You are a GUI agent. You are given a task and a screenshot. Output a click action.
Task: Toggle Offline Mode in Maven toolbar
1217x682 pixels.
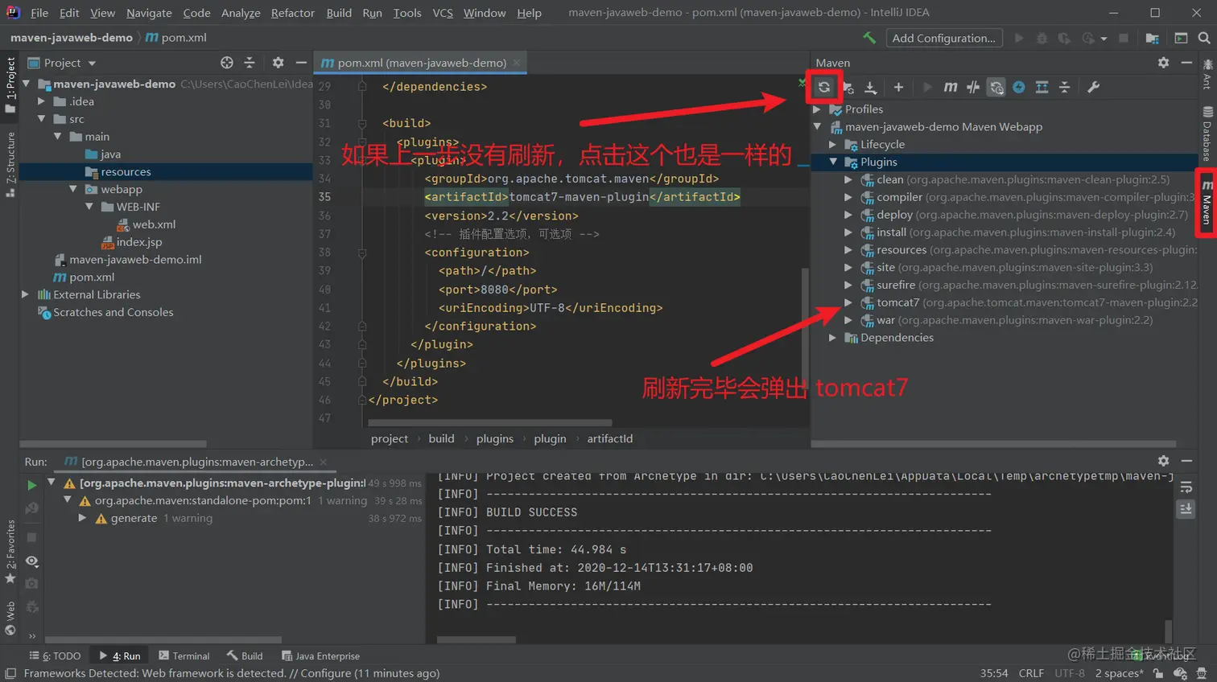973,87
